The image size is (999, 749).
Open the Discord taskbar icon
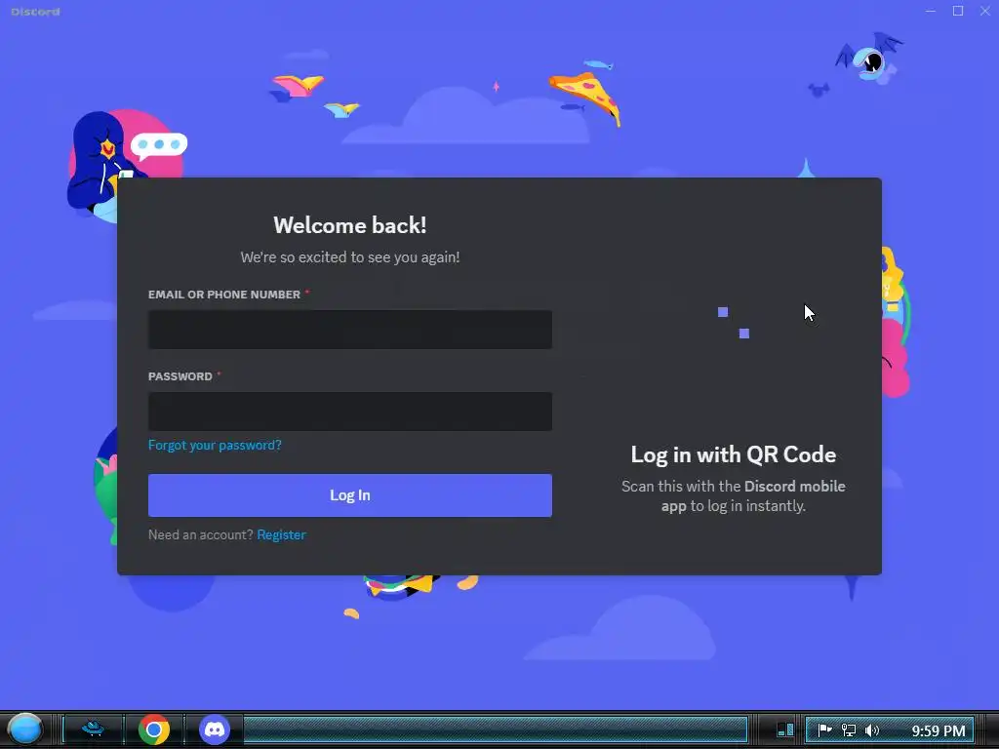point(215,729)
